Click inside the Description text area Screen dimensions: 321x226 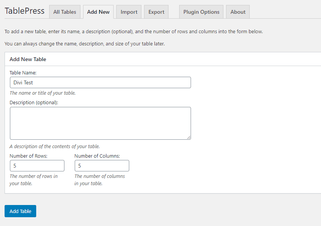click(x=100, y=123)
